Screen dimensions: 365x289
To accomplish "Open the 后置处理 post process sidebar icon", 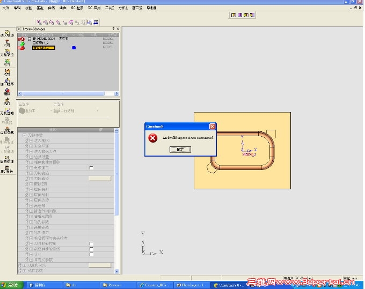I will point(7,159).
